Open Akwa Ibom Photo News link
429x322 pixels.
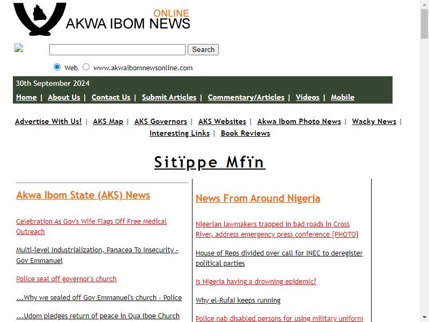pyautogui.click(x=299, y=121)
